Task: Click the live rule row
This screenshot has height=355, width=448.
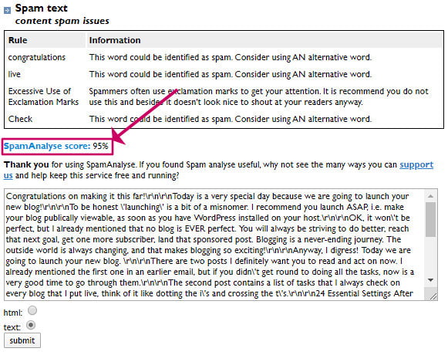Action: (x=224, y=74)
